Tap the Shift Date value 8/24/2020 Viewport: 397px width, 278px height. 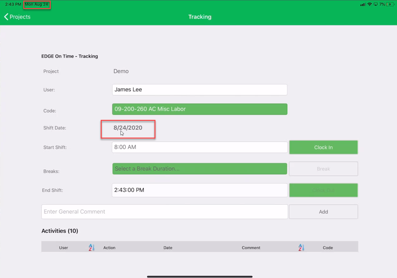(128, 128)
